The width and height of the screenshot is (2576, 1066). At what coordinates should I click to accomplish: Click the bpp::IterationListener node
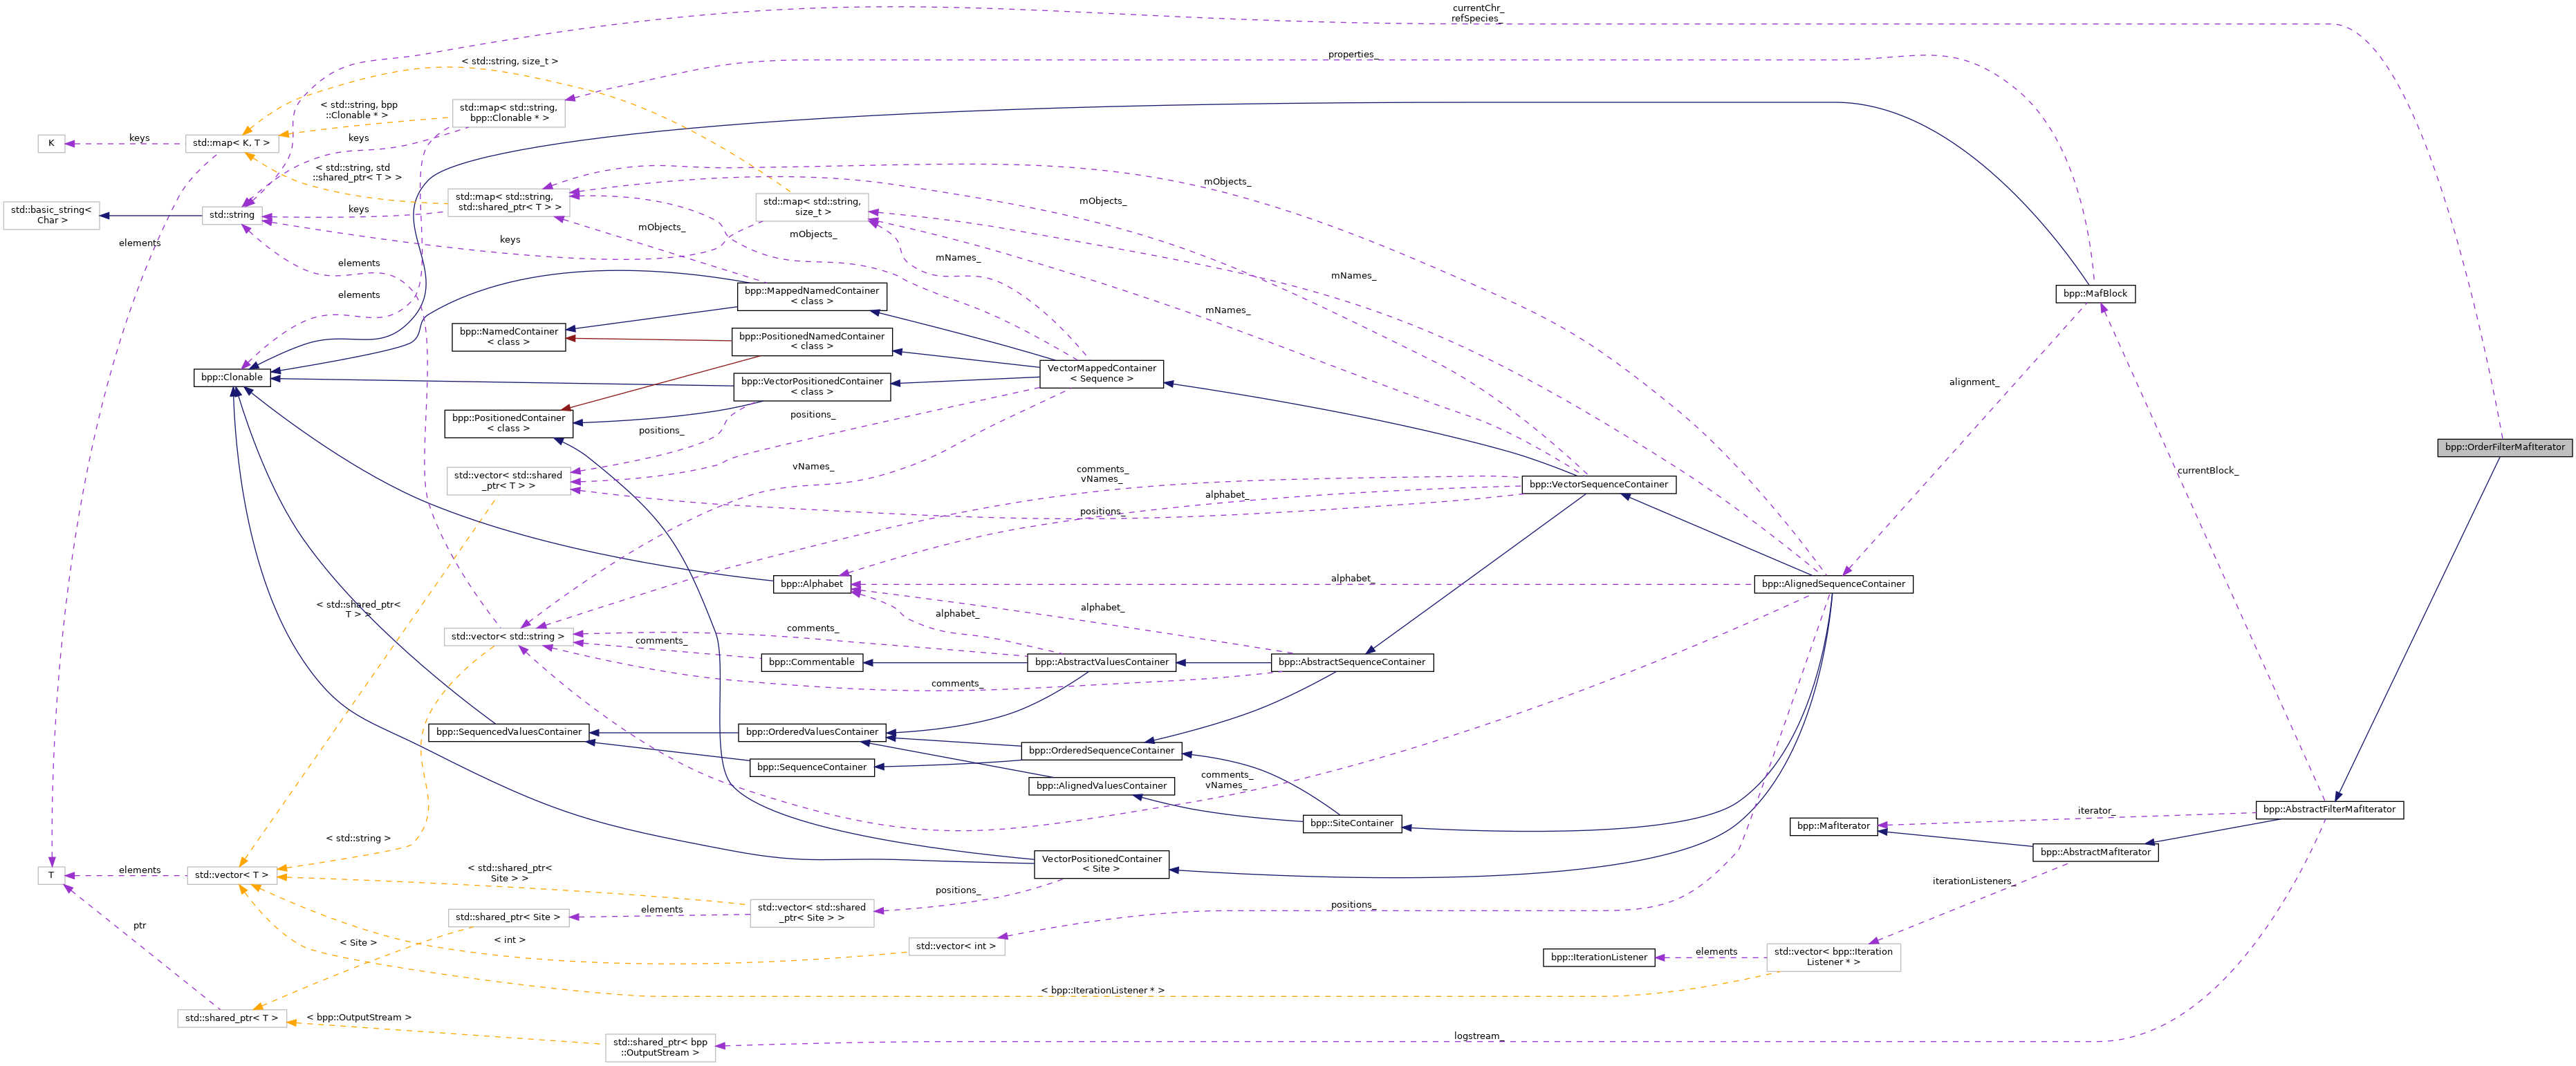1598,957
